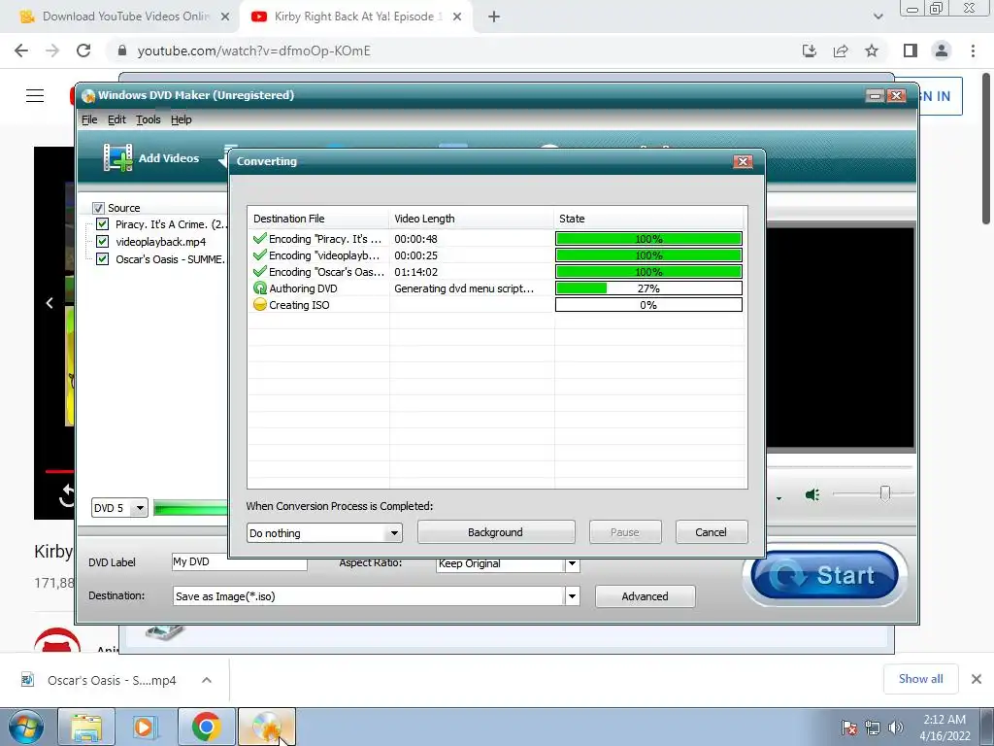The width and height of the screenshot is (994, 746).
Task: Open Chrome three-dot menu
Action: click(x=973, y=51)
